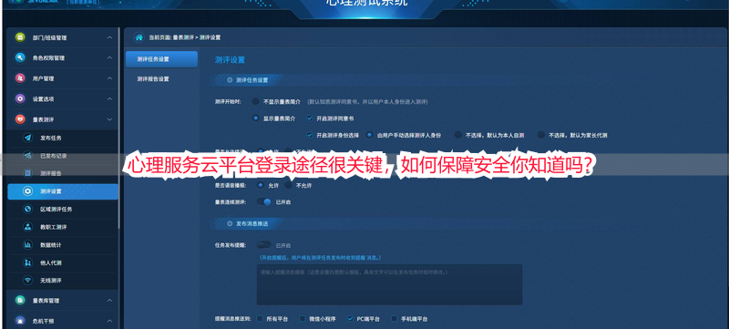
Task: Expand 角色权限管理 with its chevron
Action: pyautogui.click(x=109, y=58)
